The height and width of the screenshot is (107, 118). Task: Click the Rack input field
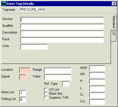(x=62, y=40)
